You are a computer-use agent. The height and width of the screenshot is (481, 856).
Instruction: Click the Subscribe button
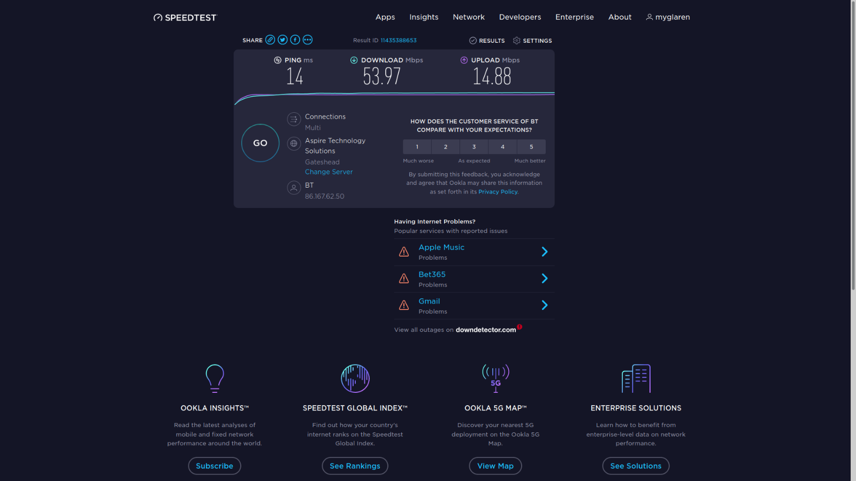point(215,466)
